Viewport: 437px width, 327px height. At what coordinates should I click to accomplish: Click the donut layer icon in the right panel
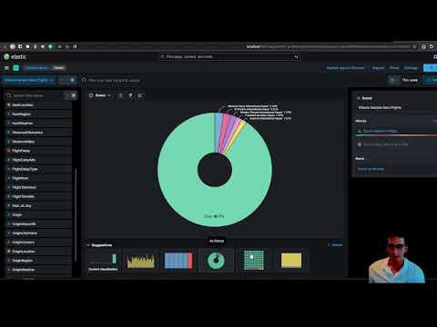[x=359, y=98]
